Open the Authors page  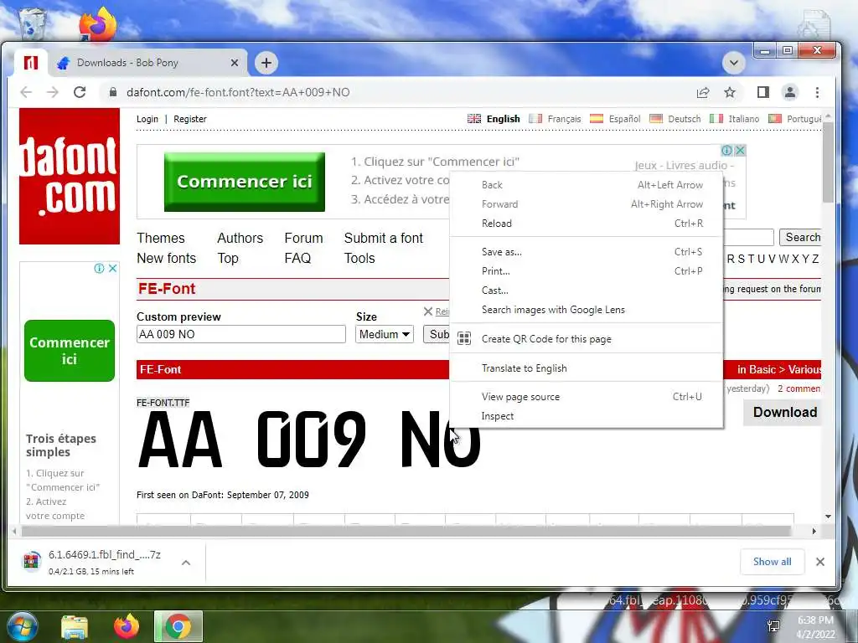pos(240,238)
